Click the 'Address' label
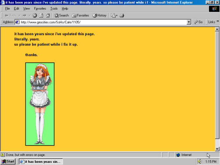220x165 pixels. tap(8, 22)
